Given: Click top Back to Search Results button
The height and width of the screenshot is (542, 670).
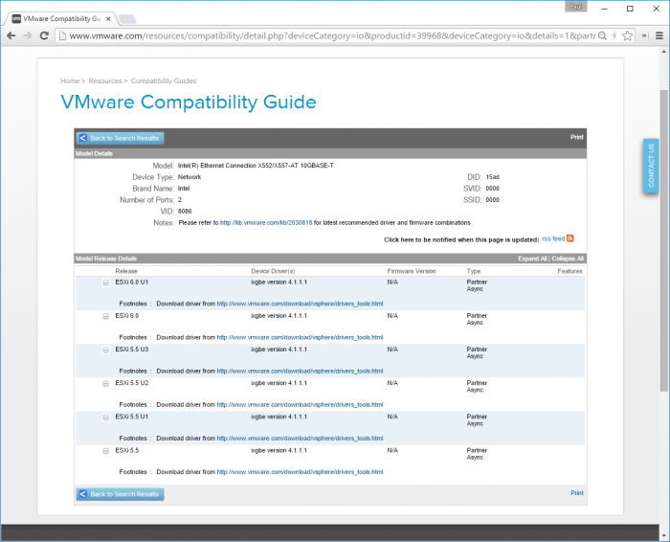Looking at the screenshot, I should pyautogui.click(x=120, y=138).
